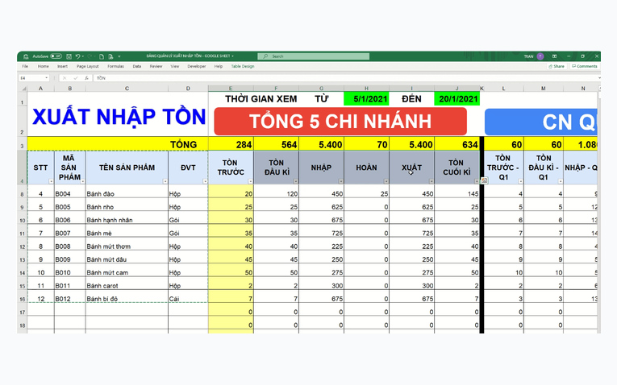Image resolution: width=617 pixels, height=385 pixels.
Task: Click the Ribbon Display Options icon
Action: (554, 56)
